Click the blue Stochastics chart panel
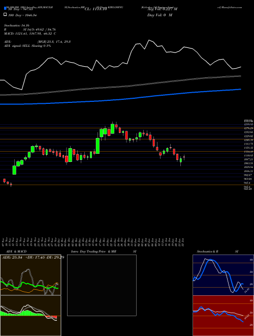254x336 pixels. (x=223, y=275)
